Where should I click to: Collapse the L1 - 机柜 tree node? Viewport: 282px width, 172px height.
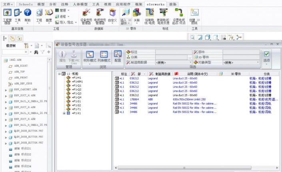(x=59, y=74)
